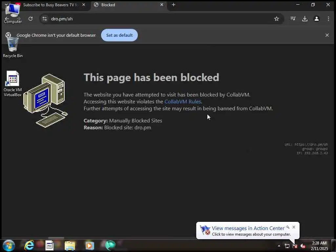Screen dimensions: 336x252
Task: Select the Recycle Bin desktop icon
Action: 13,47
